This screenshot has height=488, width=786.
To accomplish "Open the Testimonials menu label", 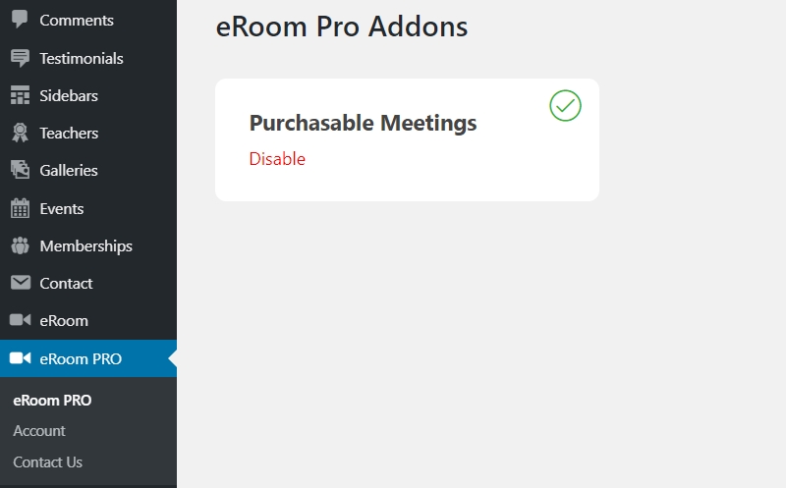I will click(82, 59).
